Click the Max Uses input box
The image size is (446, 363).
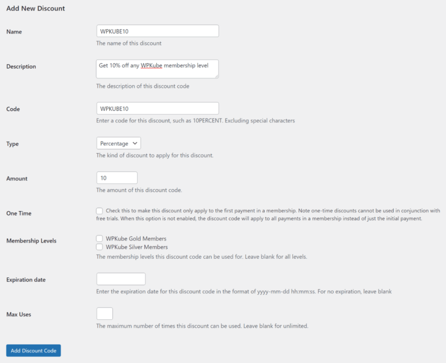coord(105,314)
